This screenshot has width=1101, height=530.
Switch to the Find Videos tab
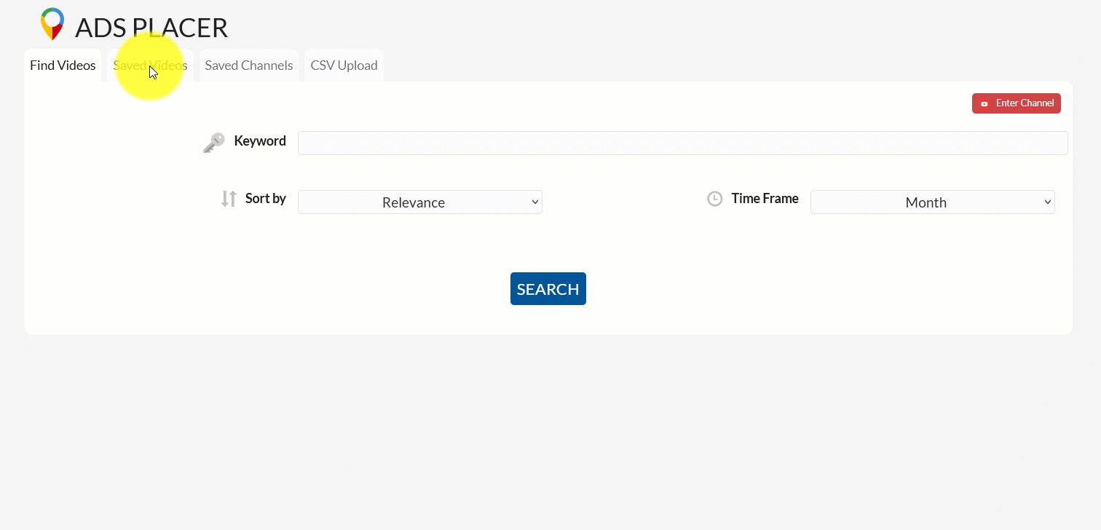click(63, 66)
